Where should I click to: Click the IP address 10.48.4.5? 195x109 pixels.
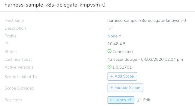(x=116, y=44)
